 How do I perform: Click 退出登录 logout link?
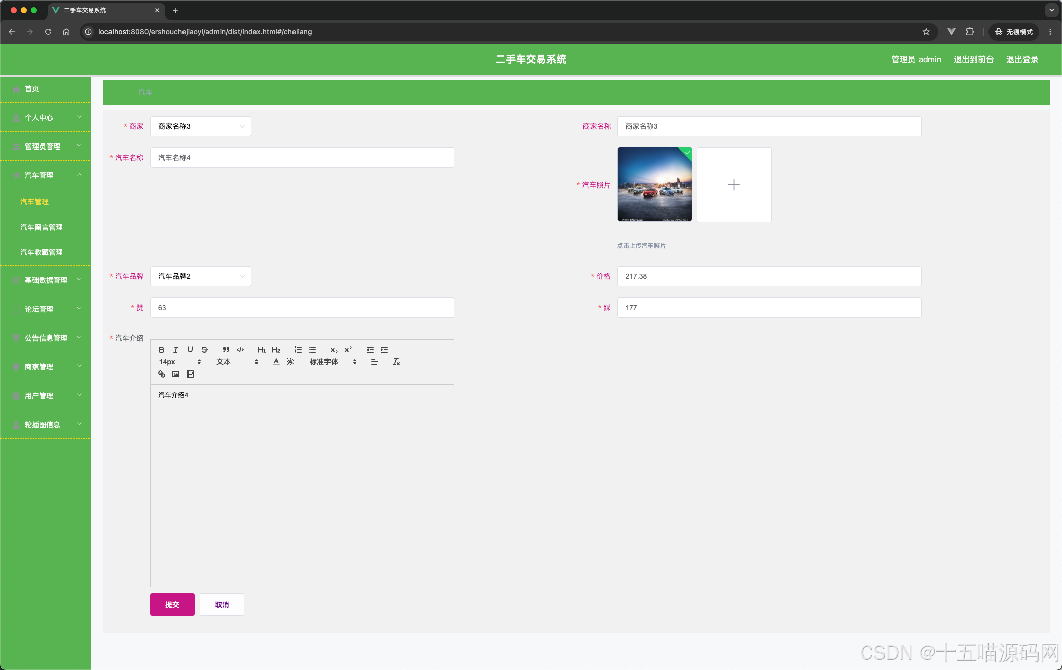(1022, 59)
